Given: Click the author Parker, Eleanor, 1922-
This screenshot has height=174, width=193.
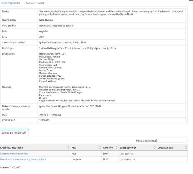Looking at the screenshot, I should pyautogui.click(x=51, y=76).
